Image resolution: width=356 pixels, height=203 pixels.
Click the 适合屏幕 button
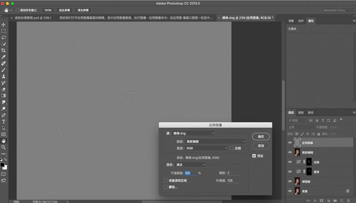[x=65, y=10]
